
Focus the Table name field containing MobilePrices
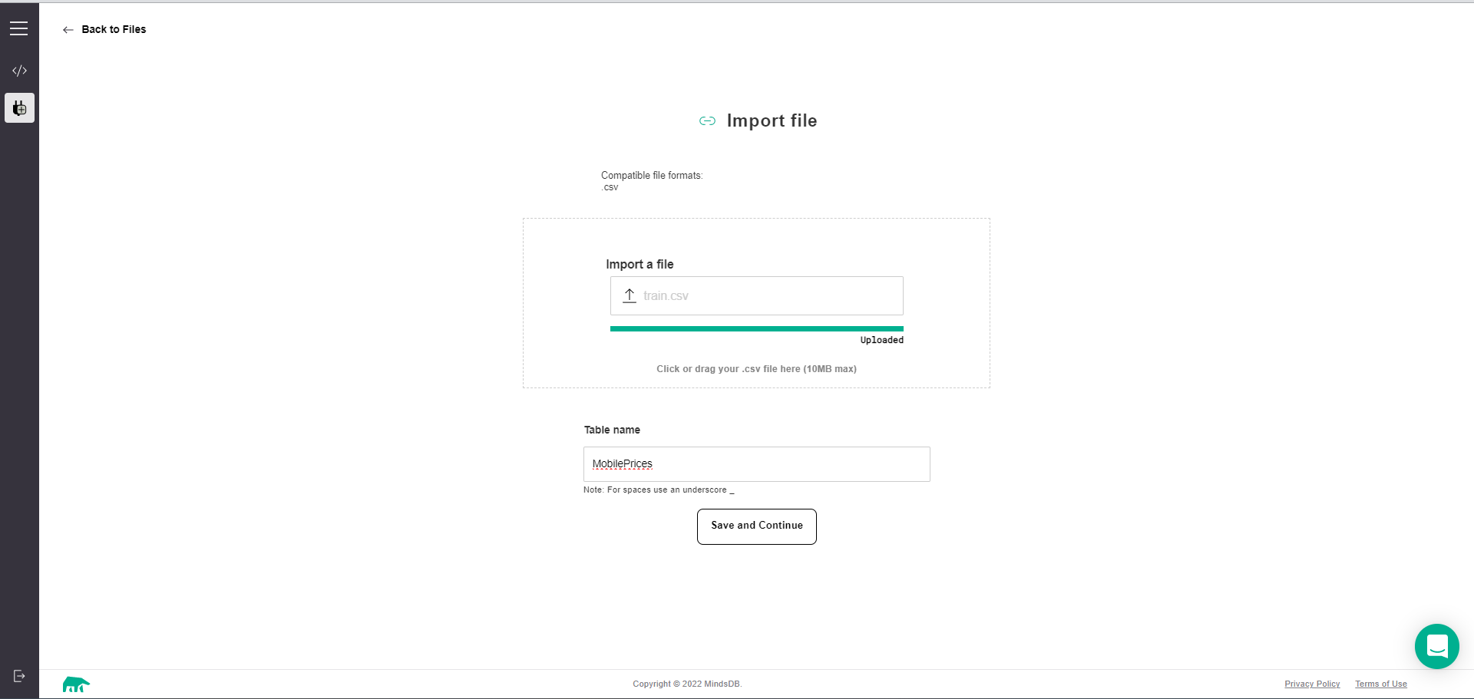tap(756, 464)
